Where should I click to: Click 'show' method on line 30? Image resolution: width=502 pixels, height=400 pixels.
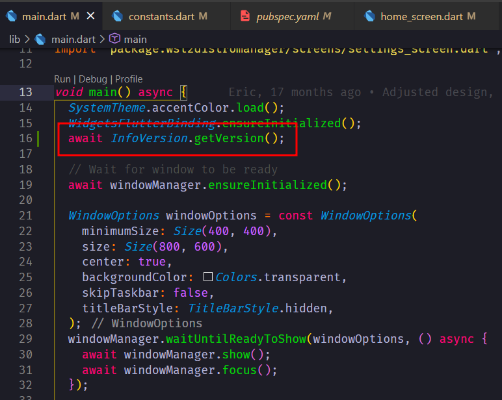click(x=236, y=355)
